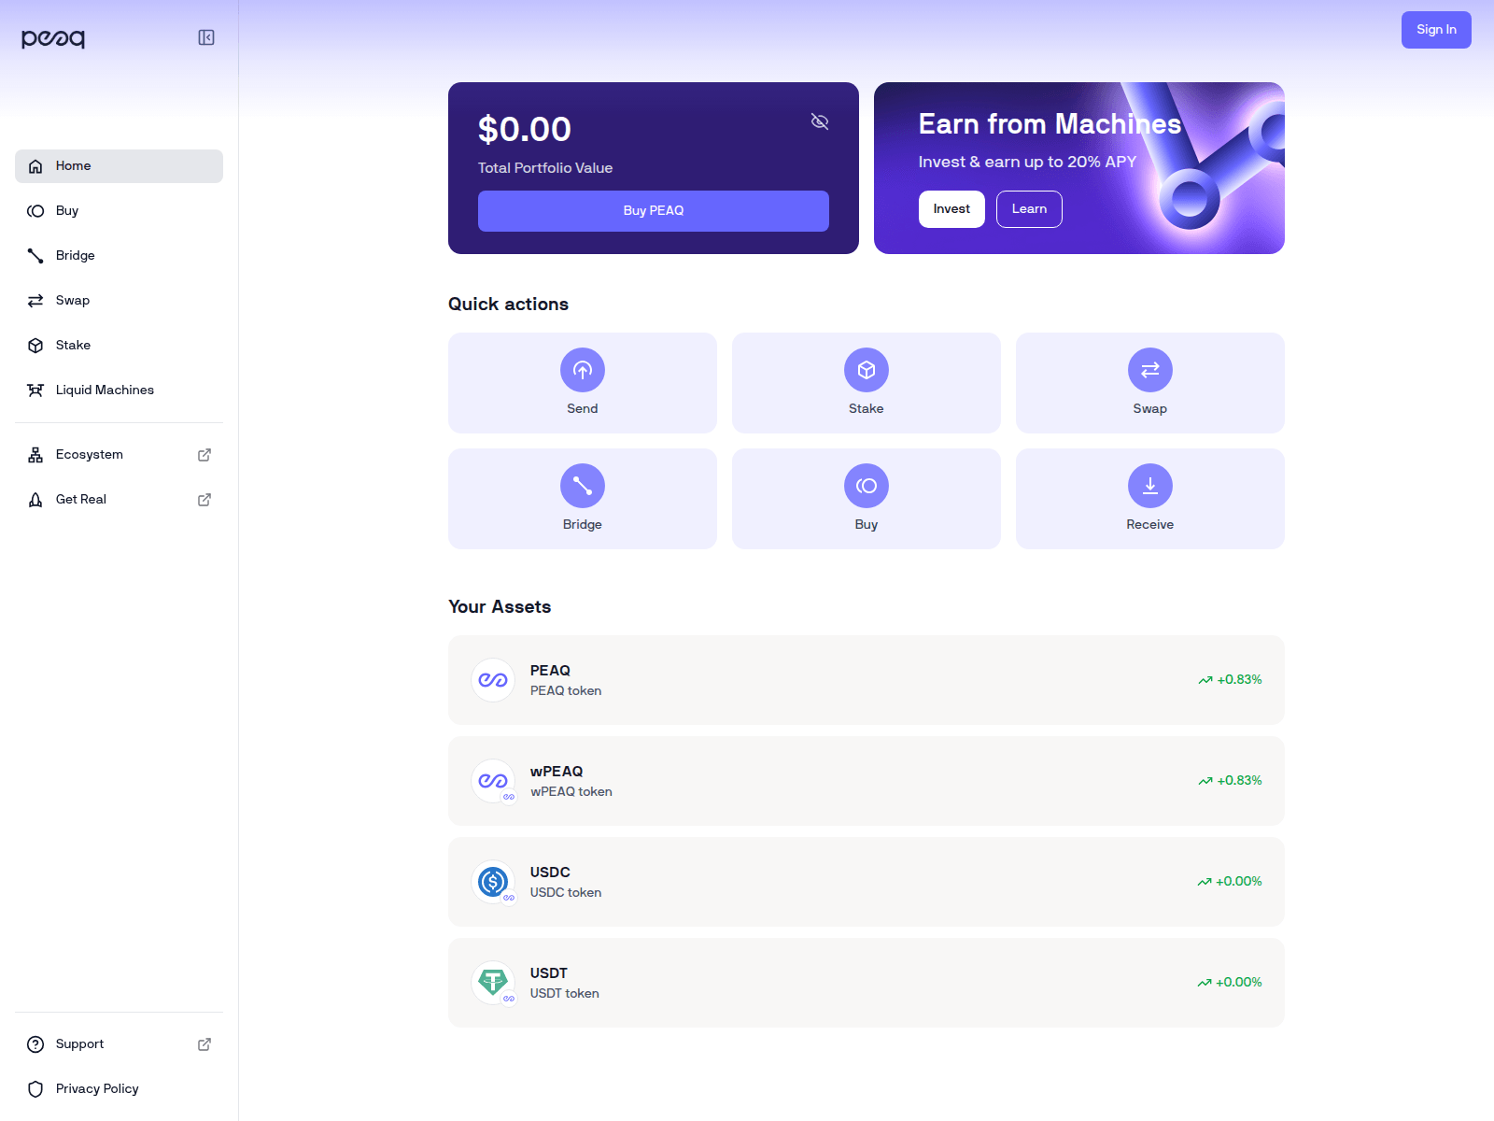Open the Privacy Policy link

[x=119, y=1089]
